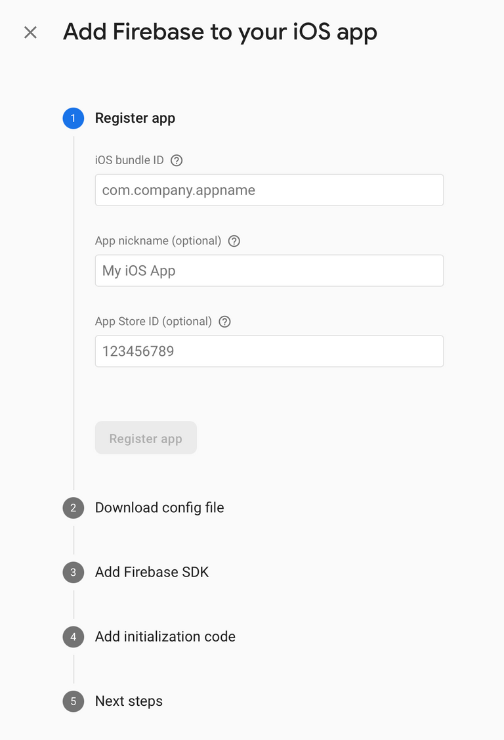This screenshot has width=504, height=740.
Task: Close the Add Firebase dialog with X
Action: pos(31,33)
